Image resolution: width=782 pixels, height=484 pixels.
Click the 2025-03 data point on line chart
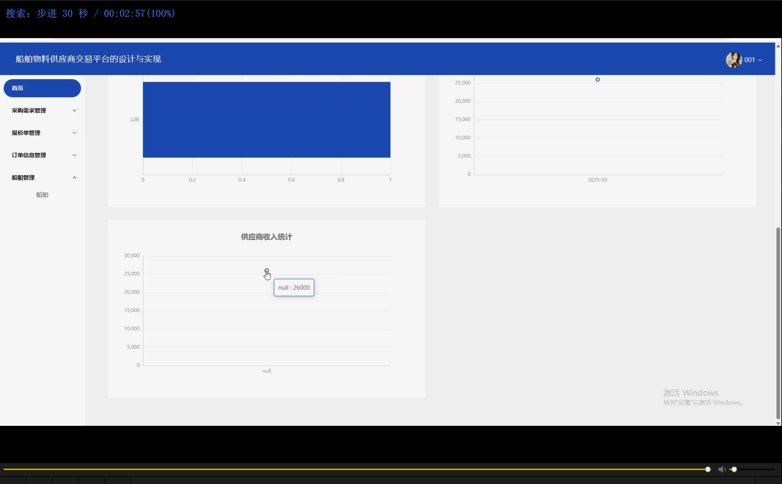click(x=597, y=79)
